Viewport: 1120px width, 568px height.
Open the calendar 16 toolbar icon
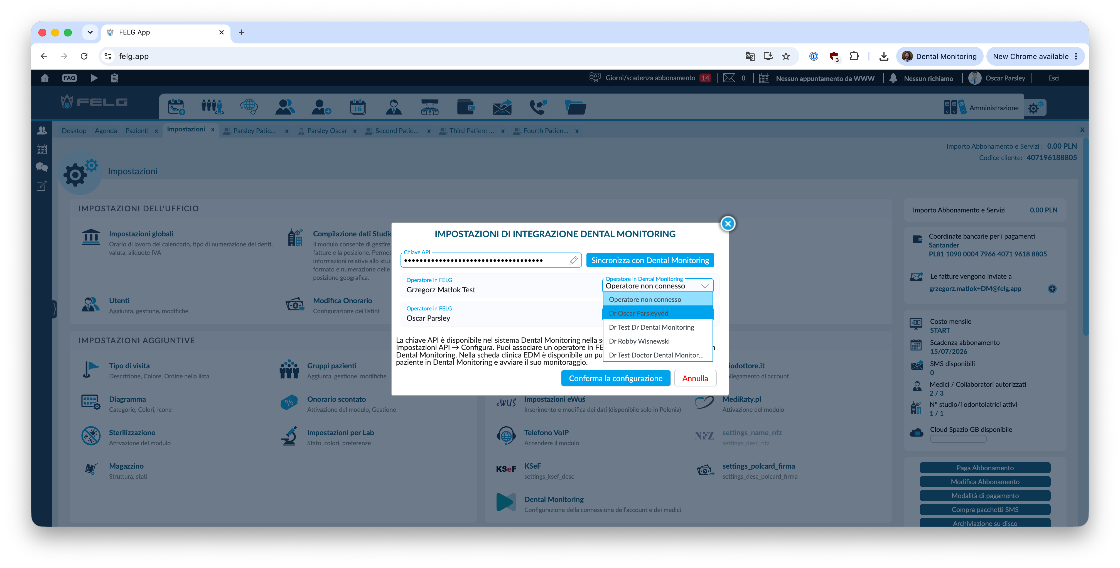357,107
